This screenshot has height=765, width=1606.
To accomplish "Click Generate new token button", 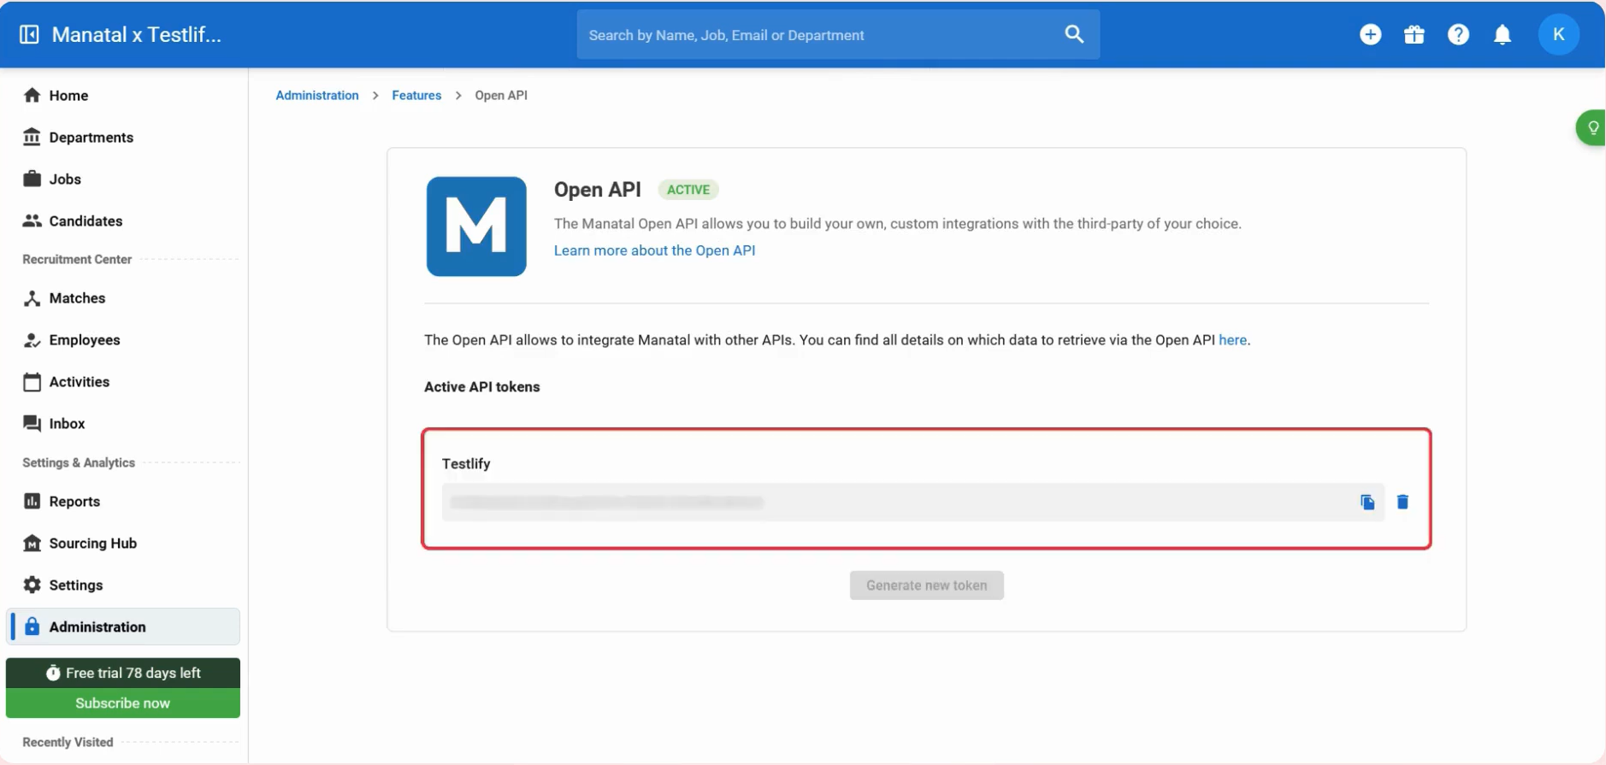I will point(926,586).
